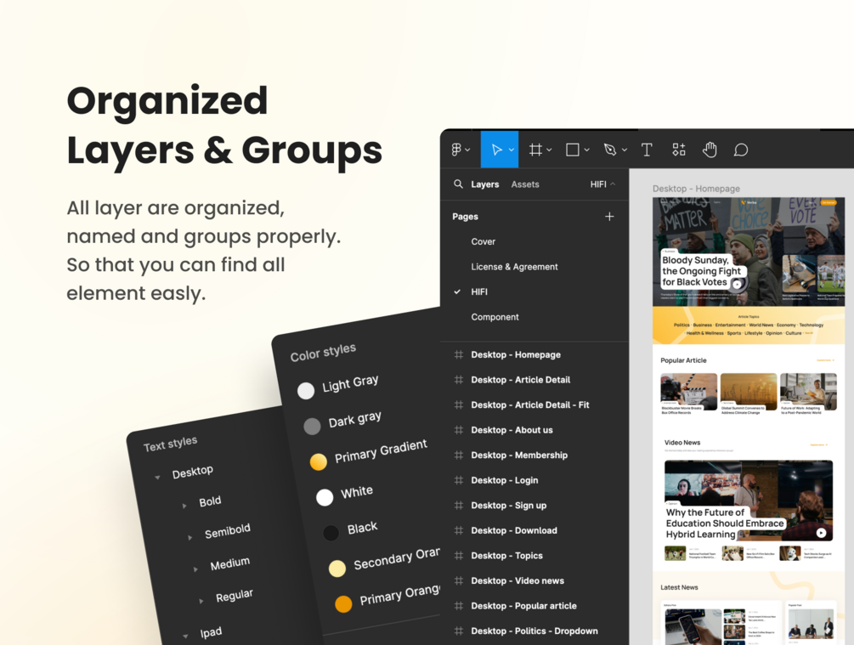Click frame icon beside Desktop - Politics - Dropdown
The width and height of the screenshot is (854, 645).
(x=459, y=631)
